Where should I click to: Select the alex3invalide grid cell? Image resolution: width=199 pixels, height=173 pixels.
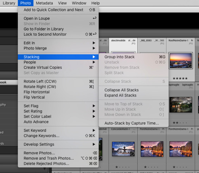[x=123, y=46]
